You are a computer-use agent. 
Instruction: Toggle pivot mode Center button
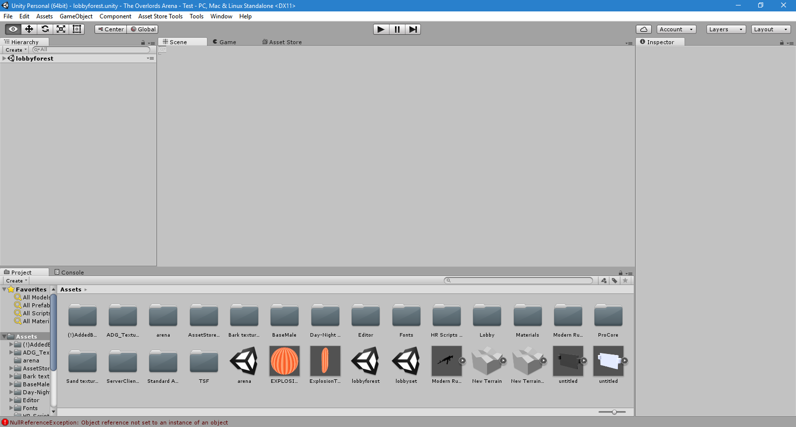(111, 29)
